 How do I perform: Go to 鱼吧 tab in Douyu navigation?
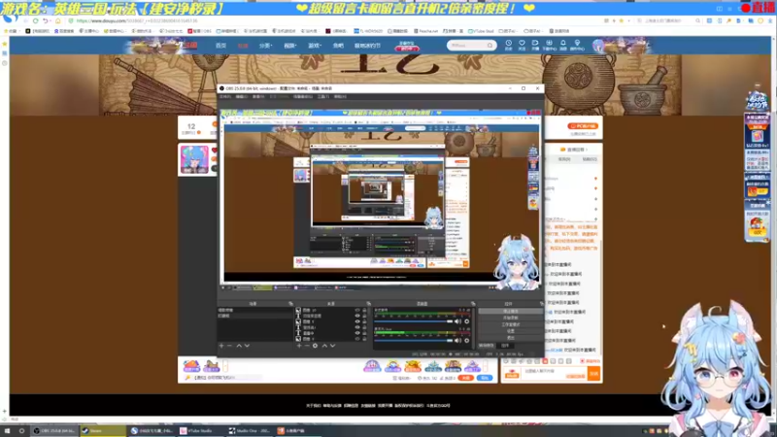pyautogui.click(x=338, y=46)
